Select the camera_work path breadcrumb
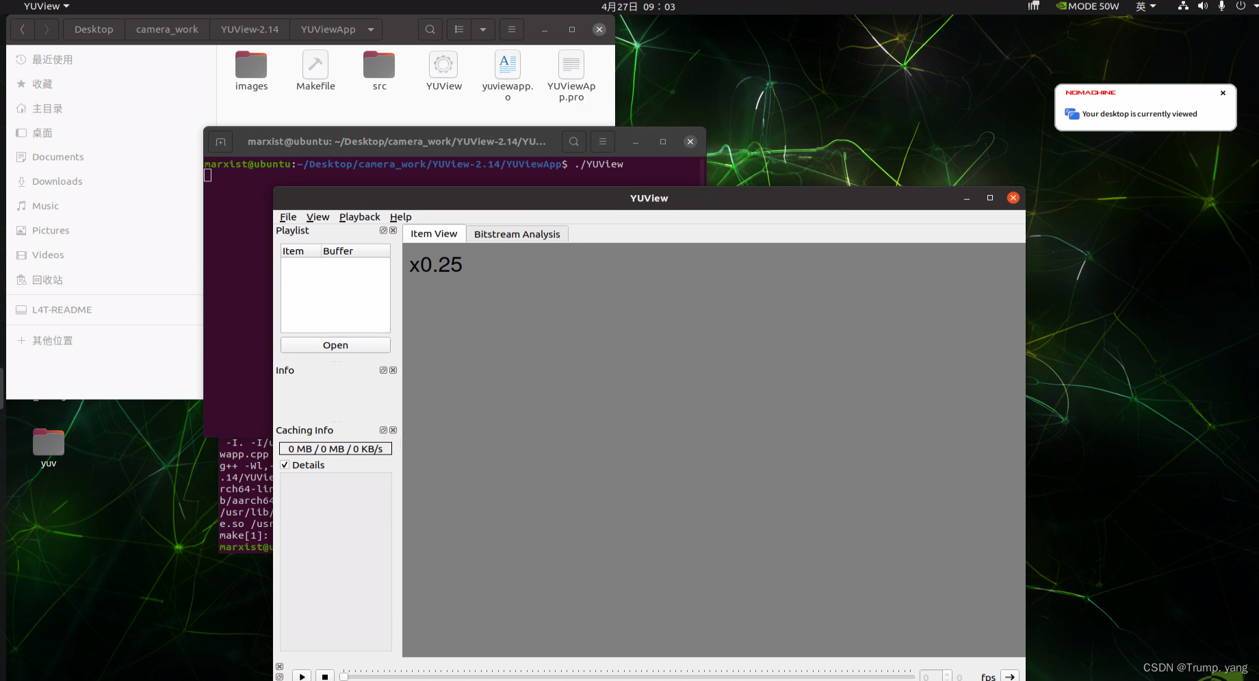Image resolution: width=1259 pixels, height=681 pixels. pos(167,29)
